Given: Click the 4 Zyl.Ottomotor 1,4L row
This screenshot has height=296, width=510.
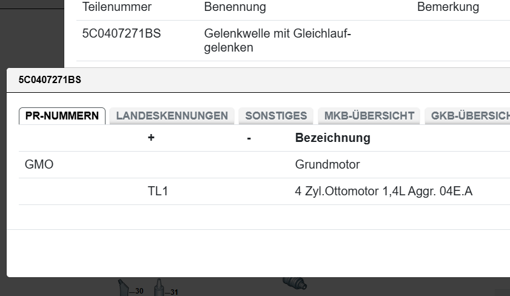Looking at the screenshot, I should click(383, 192).
